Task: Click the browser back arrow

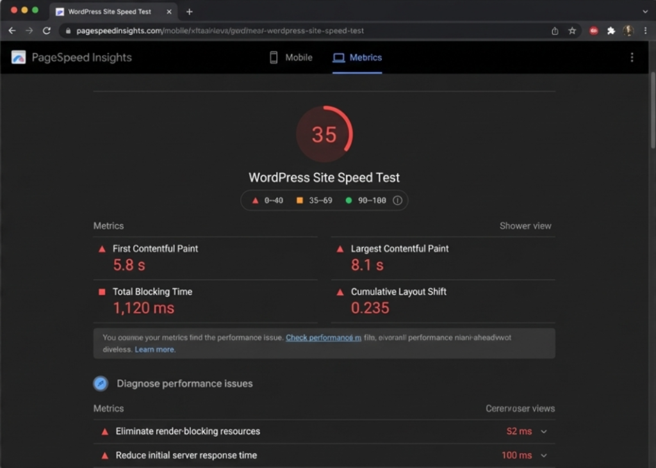Action: pyautogui.click(x=12, y=31)
